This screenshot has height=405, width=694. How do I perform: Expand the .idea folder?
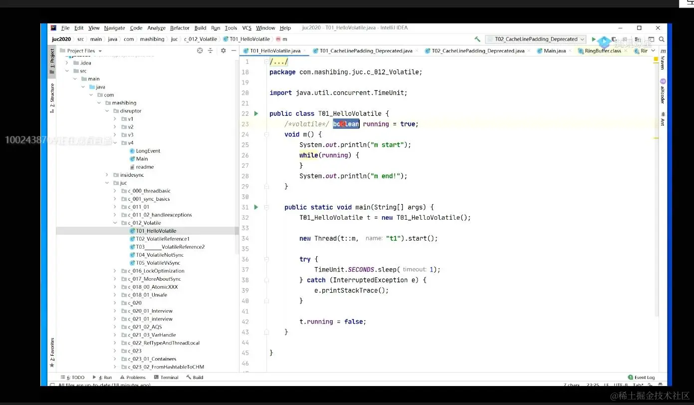coord(67,63)
